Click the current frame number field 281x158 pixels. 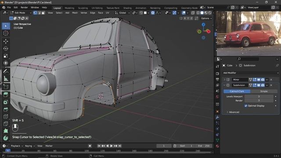coord(164,146)
